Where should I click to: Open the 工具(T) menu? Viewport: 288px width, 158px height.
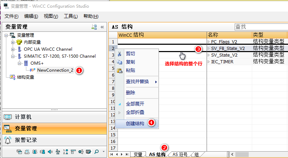point(71,16)
